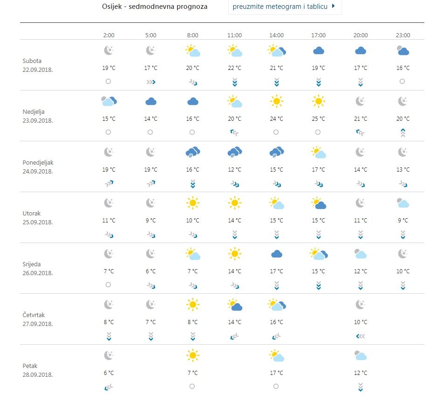Viewport: 444px width, 395px height.
Task: Select the upward wind arrow for Nedjelja 23:00
Action: point(403,132)
